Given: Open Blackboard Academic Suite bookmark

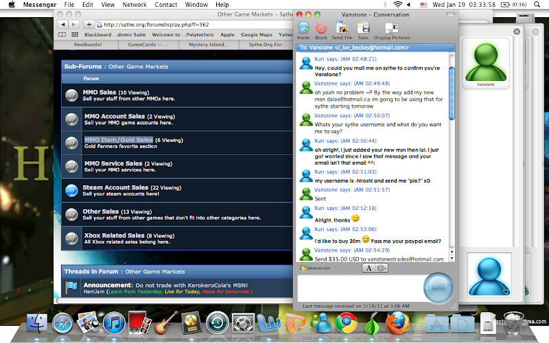Looking at the screenshot, I should coord(115,35).
